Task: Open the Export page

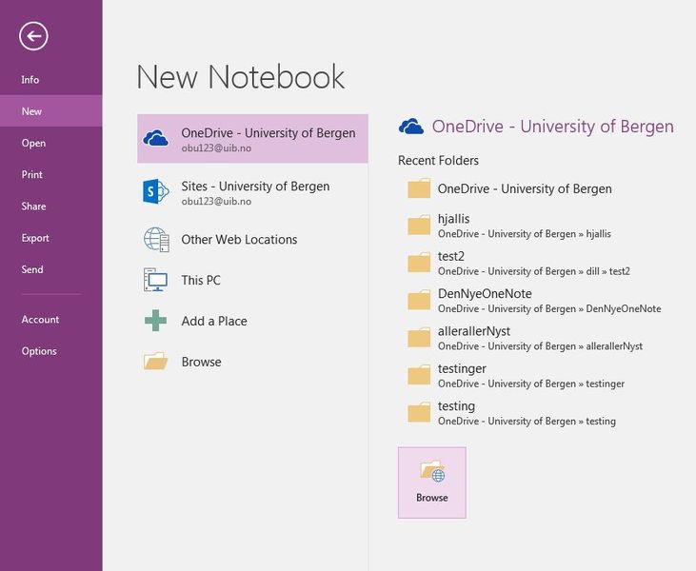Action: point(51,238)
